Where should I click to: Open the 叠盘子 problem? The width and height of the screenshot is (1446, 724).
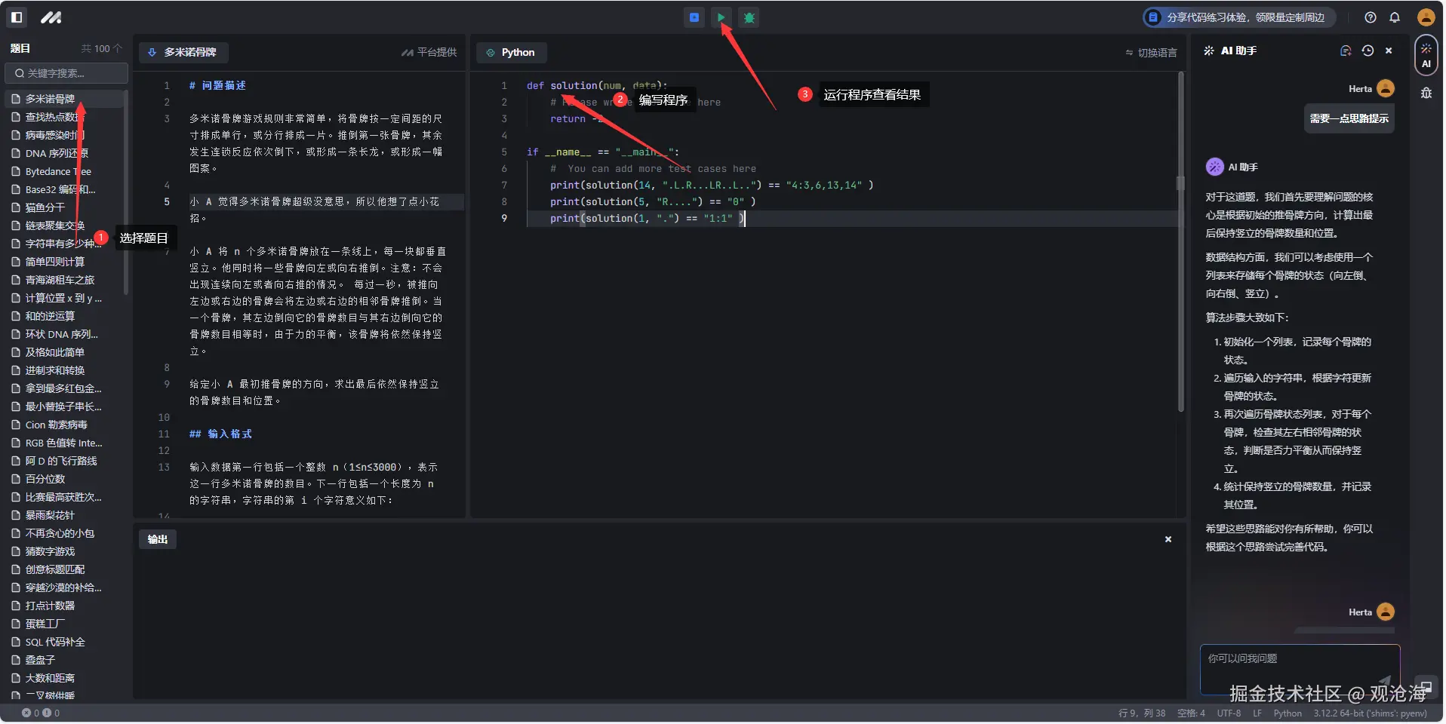63,660
